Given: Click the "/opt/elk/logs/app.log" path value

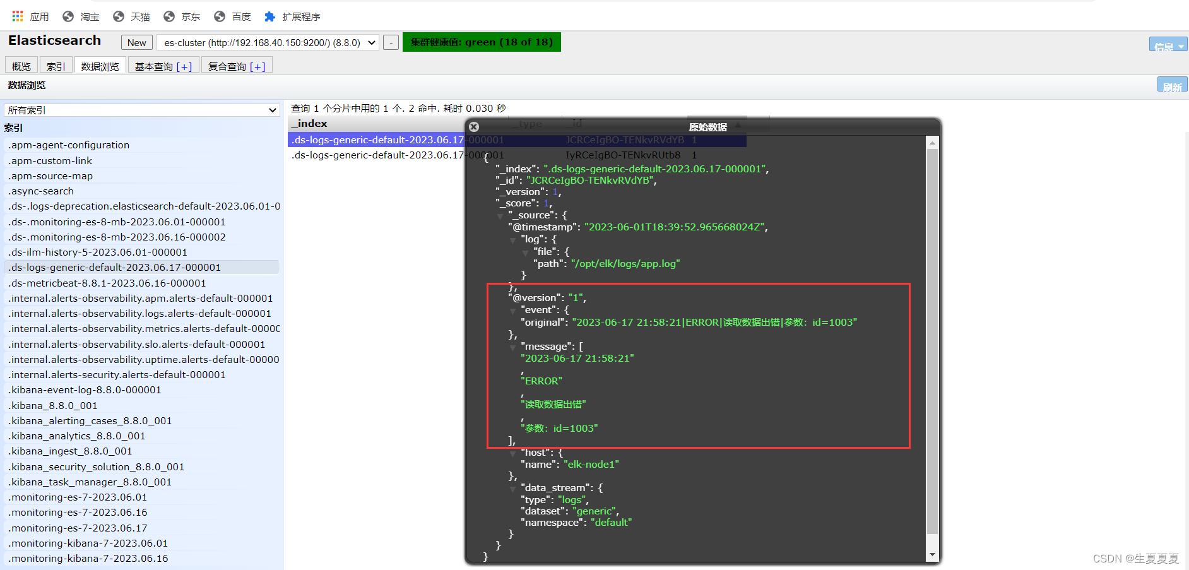Looking at the screenshot, I should [x=625, y=263].
